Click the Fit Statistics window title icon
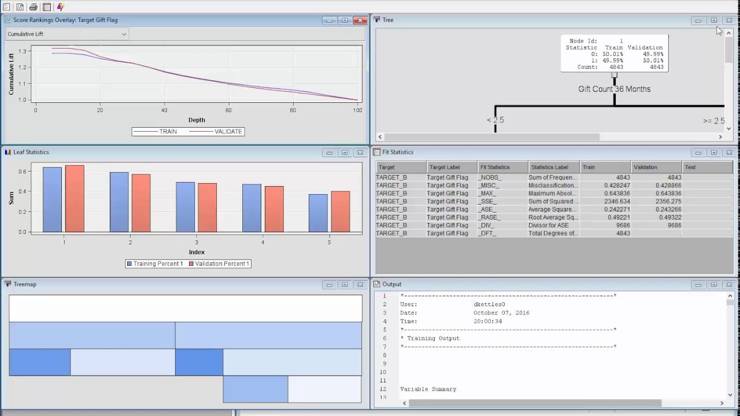The width and height of the screenshot is (740, 416). (x=377, y=152)
